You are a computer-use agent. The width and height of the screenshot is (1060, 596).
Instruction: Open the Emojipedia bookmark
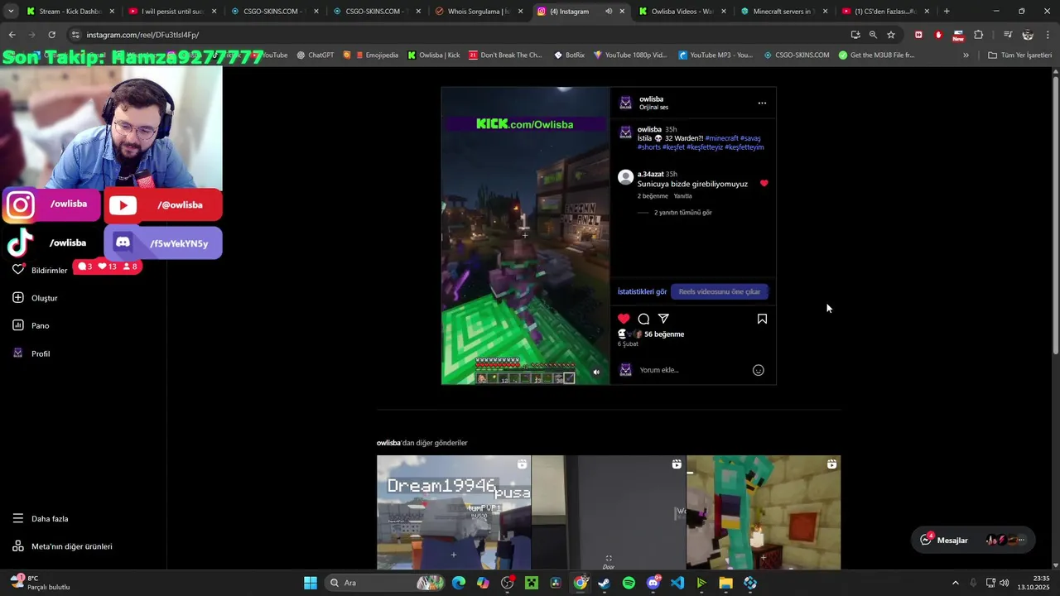(376, 55)
